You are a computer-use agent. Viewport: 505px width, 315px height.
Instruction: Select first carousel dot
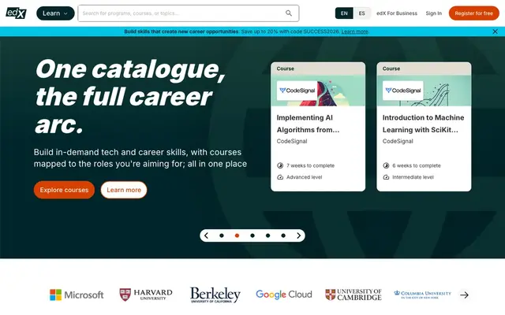222,235
